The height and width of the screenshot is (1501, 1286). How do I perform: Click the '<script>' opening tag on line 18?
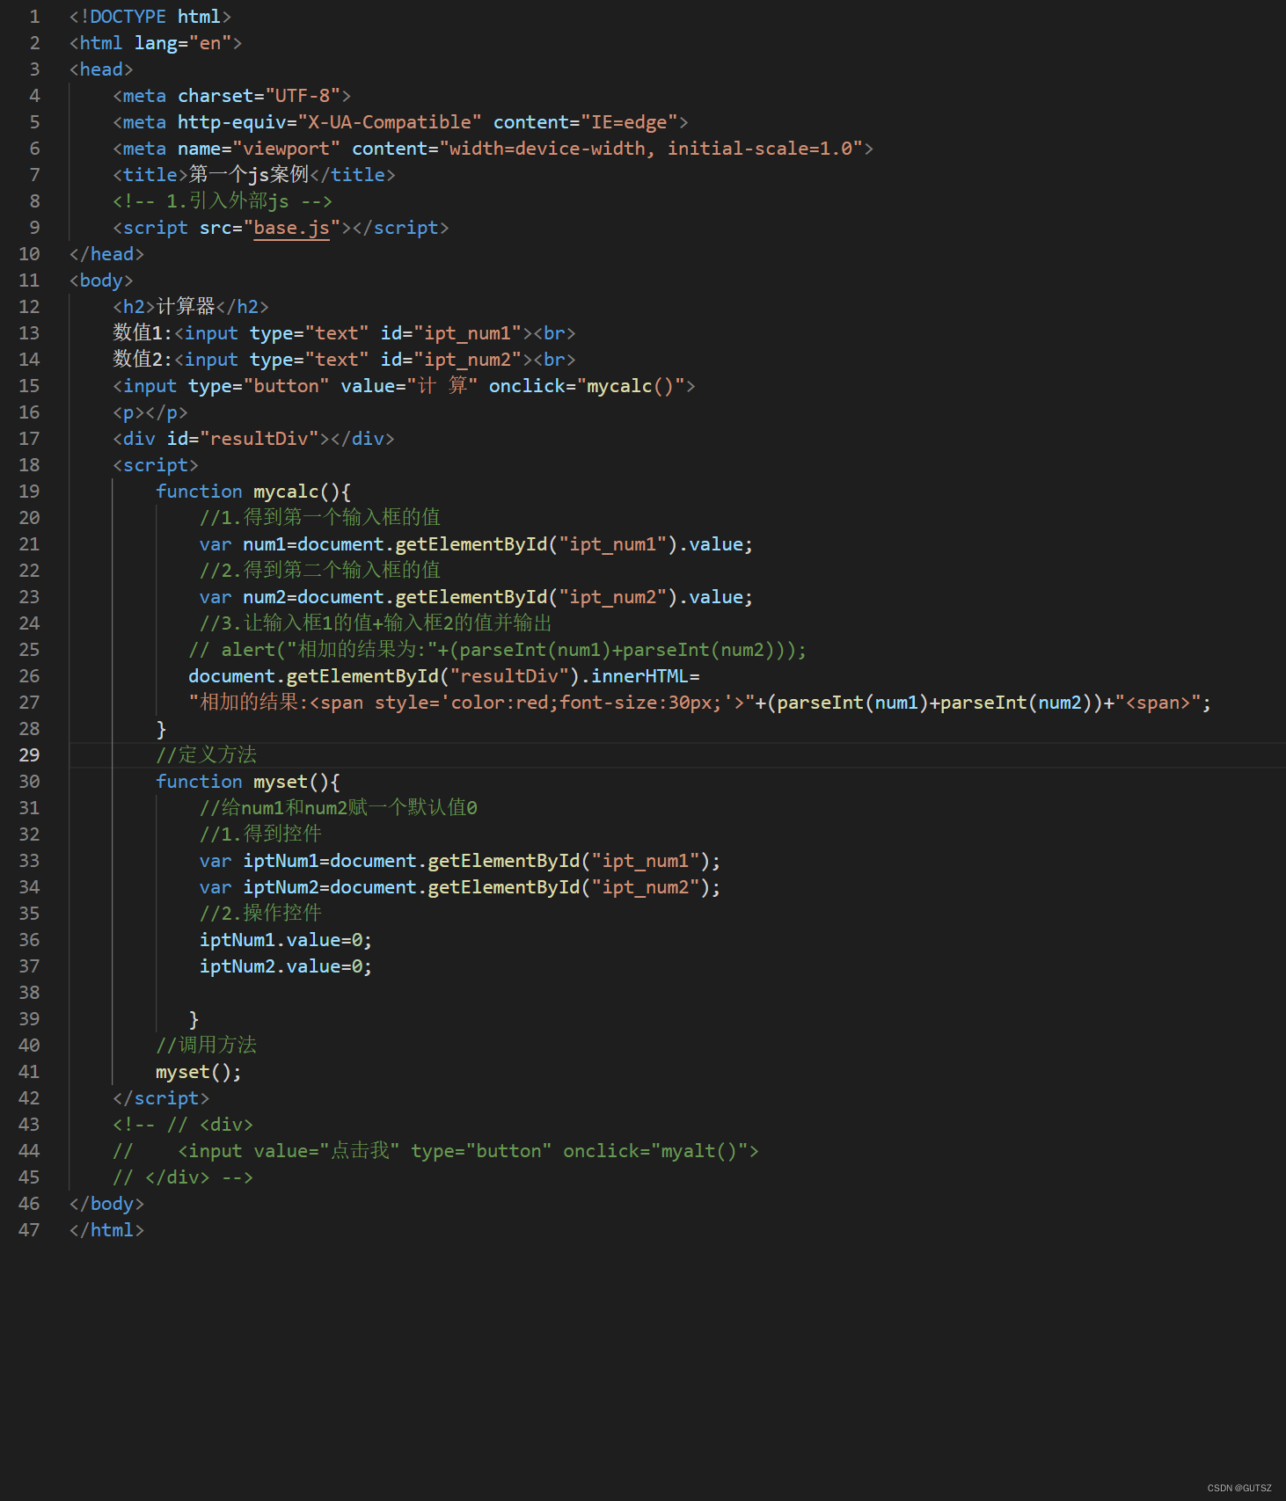(x=156, y=465)
